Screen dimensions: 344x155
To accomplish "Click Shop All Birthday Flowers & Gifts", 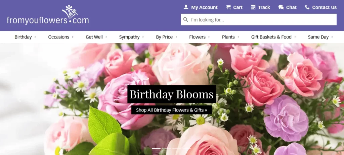I will tap(171, 110).
